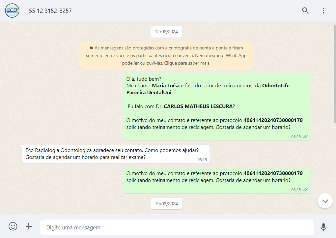Open the three-dot chat menu
The width and height of the screenshot is (336, 238).
coord(323,11)
